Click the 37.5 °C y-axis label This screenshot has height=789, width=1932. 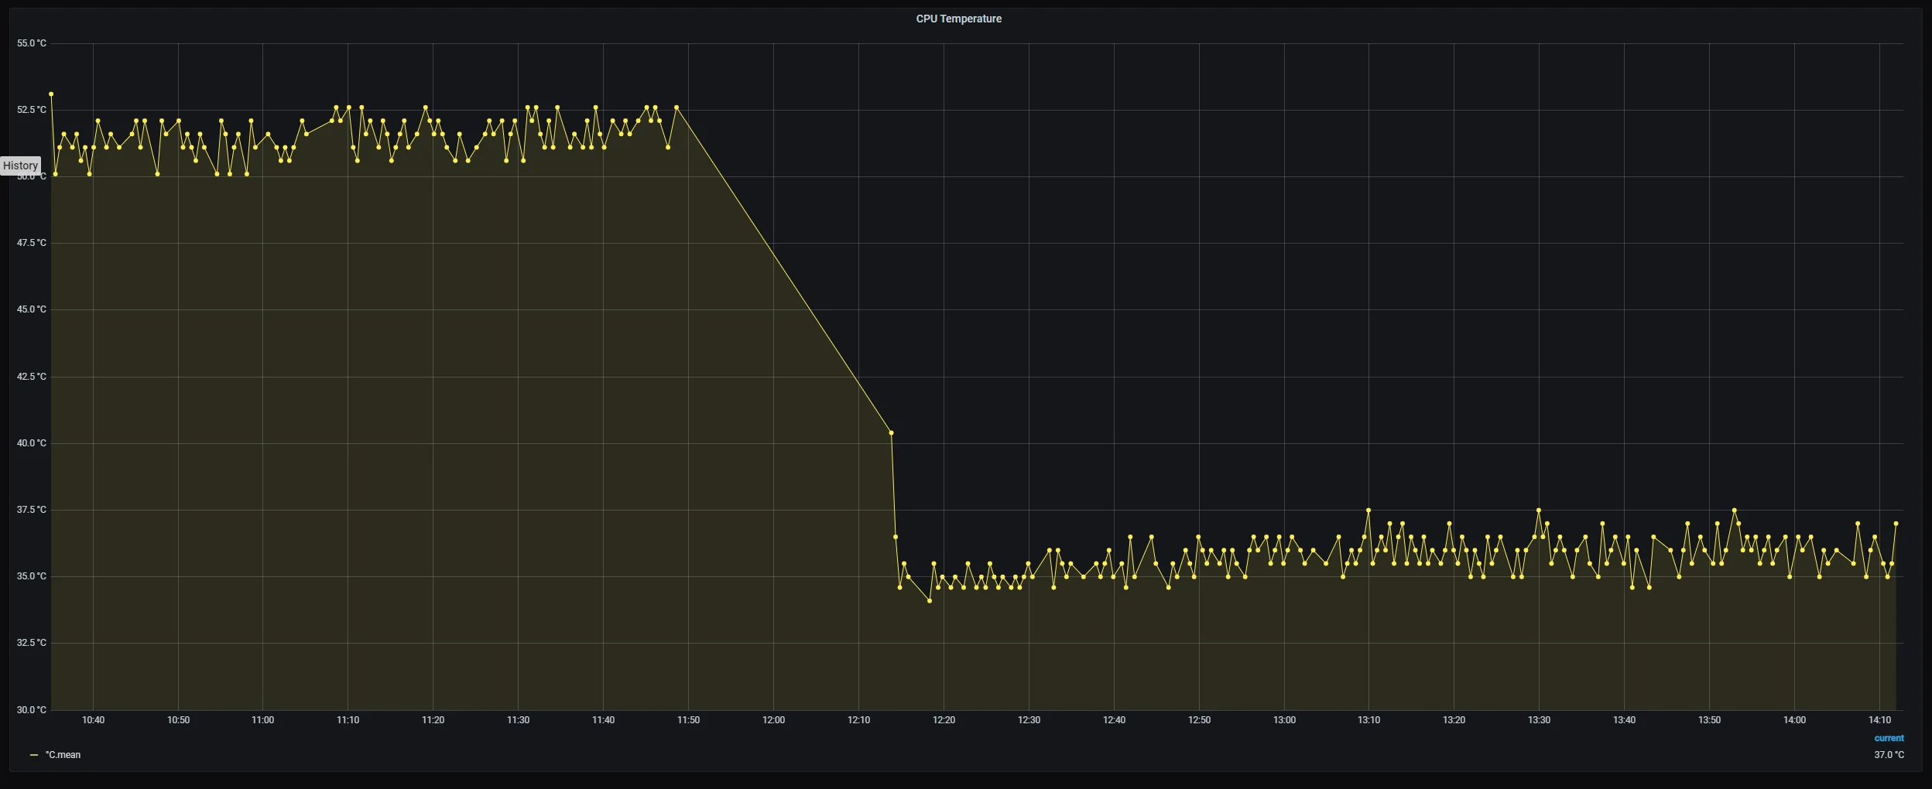click(x=32, y=510)
